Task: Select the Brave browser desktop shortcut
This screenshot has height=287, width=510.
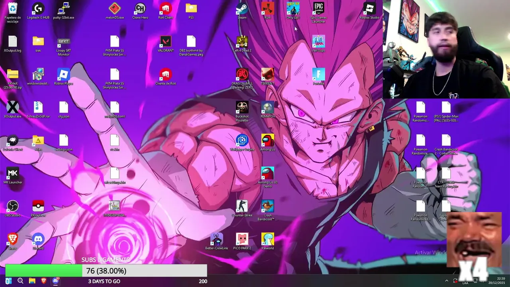Action: (x=13, y=242)
